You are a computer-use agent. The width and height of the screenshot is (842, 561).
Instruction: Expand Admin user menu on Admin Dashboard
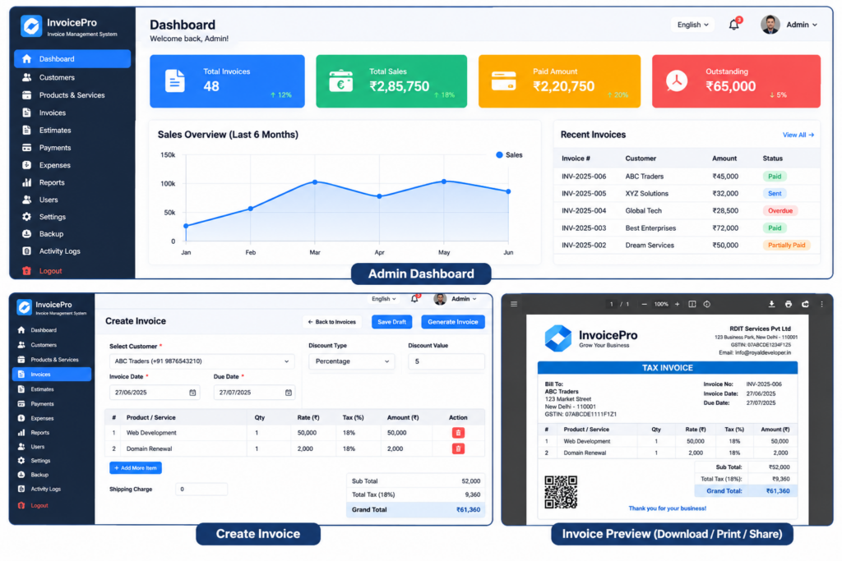(x=789, y=25)
